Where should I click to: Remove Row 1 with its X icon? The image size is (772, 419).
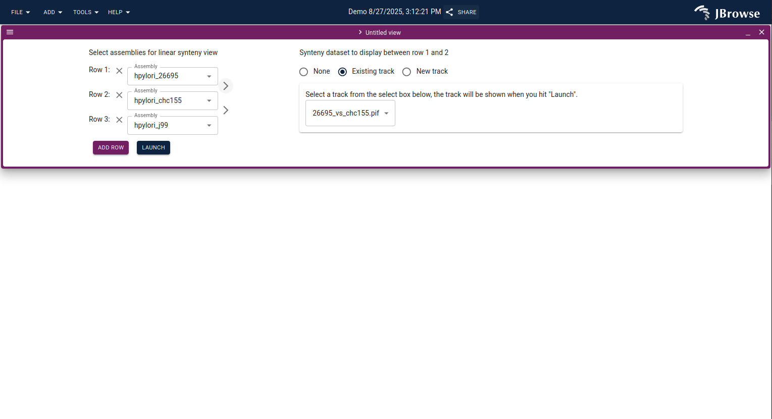pyautogui.click(x=119, y=71)
